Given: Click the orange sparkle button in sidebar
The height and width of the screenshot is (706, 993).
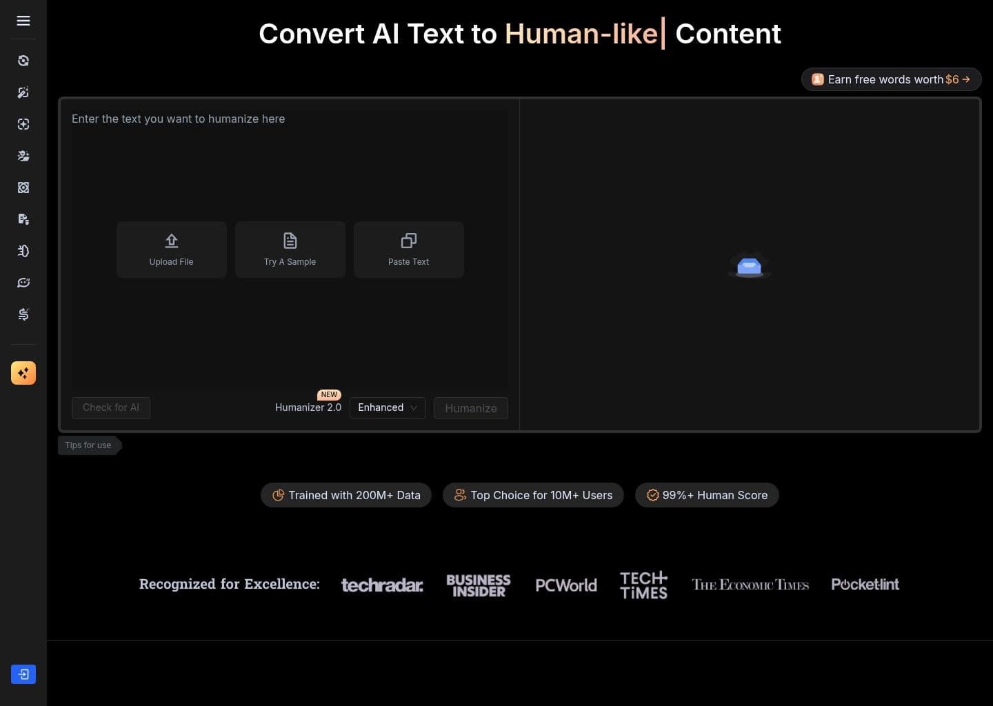Looking at the screenshot, I should [23, 373].
